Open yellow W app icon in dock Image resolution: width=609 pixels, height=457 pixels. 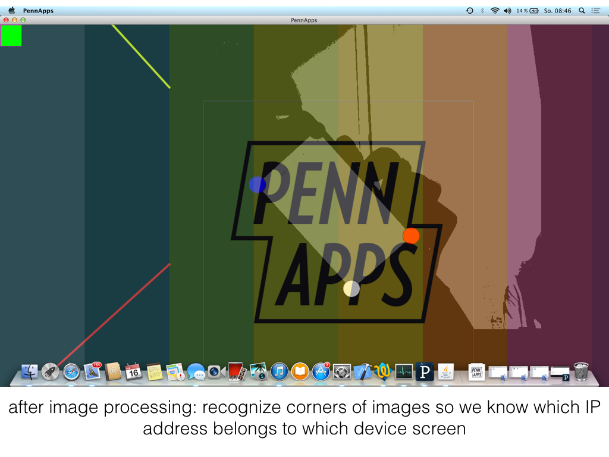(383, 372)
